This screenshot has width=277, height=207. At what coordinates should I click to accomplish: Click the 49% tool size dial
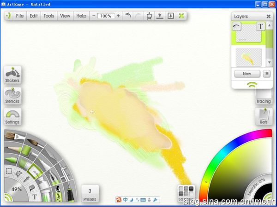17,190
